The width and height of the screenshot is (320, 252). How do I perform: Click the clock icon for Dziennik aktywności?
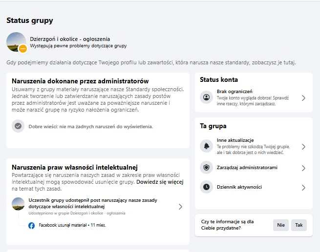(x=206, y=187)
